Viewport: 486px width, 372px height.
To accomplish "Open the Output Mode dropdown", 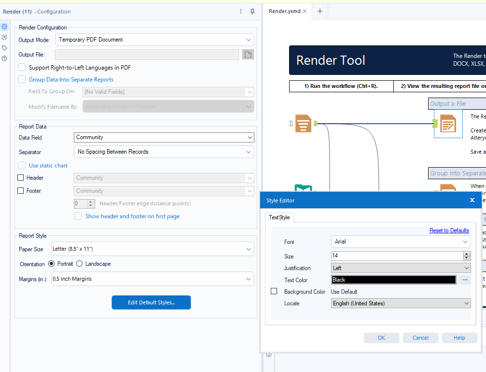I will coord(154,40).
